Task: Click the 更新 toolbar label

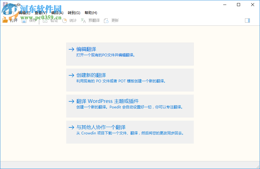Action: [x=115, y=21]
